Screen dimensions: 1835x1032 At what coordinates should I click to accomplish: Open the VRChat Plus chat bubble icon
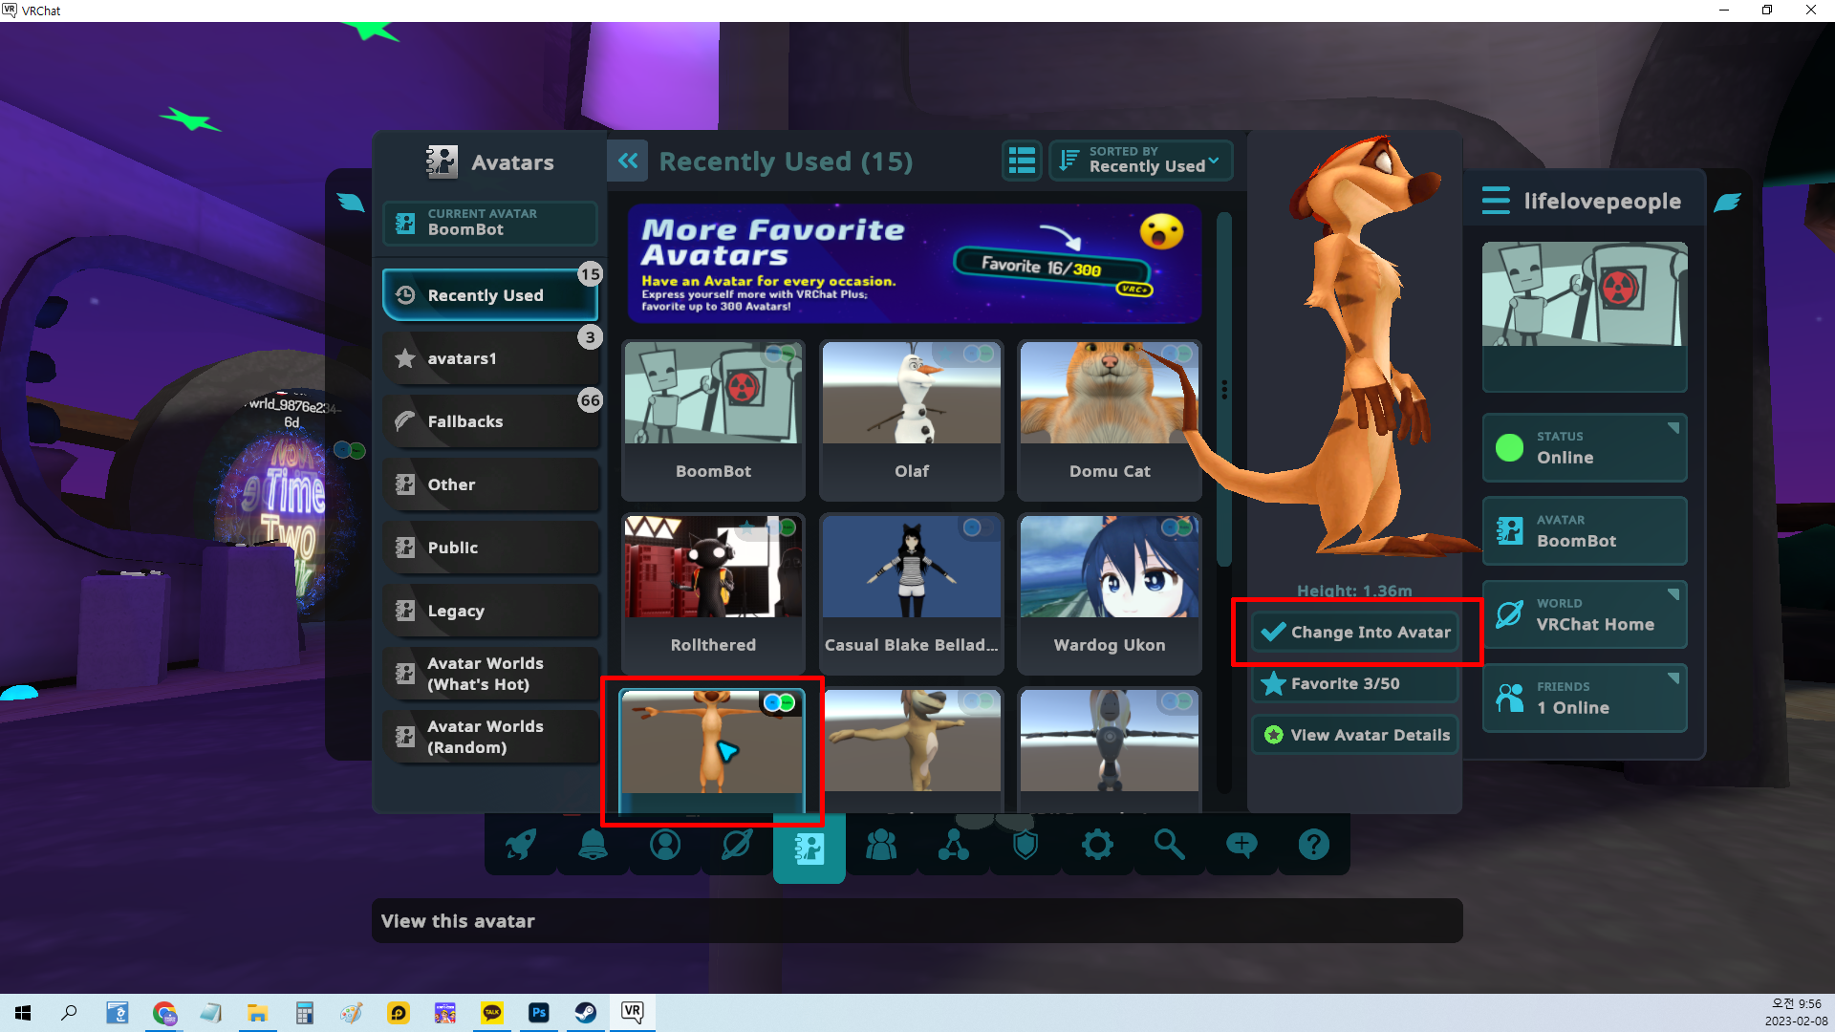[x=1241, y=845]
